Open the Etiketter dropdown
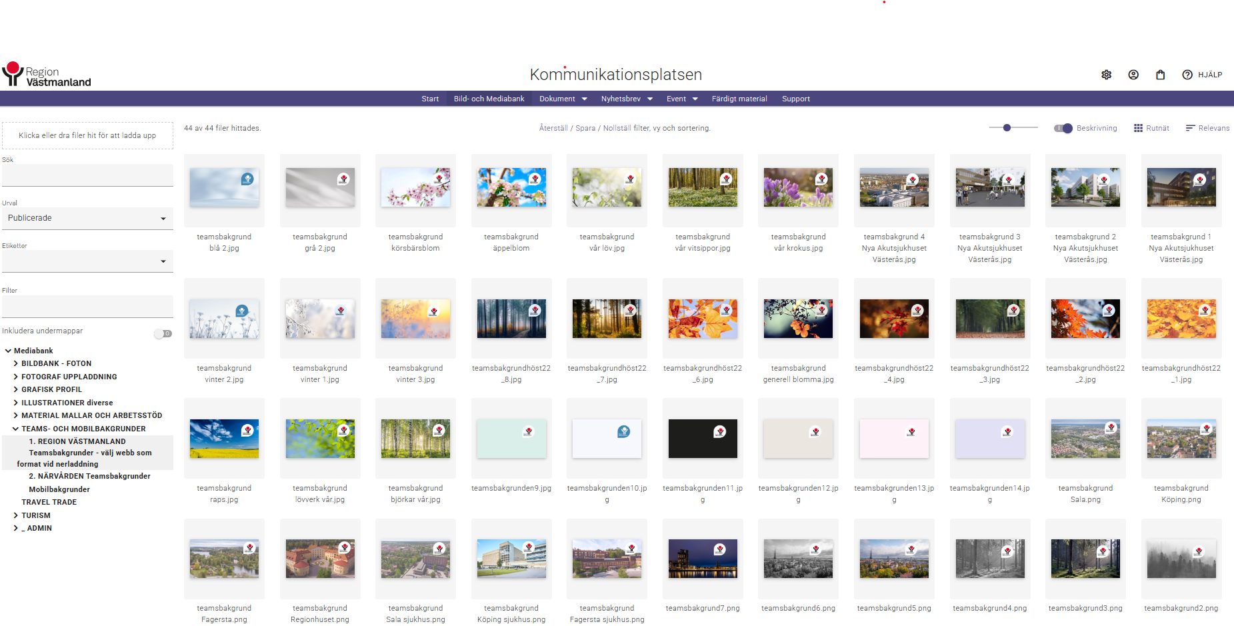Screen dimensions: 1234x626 87,261
